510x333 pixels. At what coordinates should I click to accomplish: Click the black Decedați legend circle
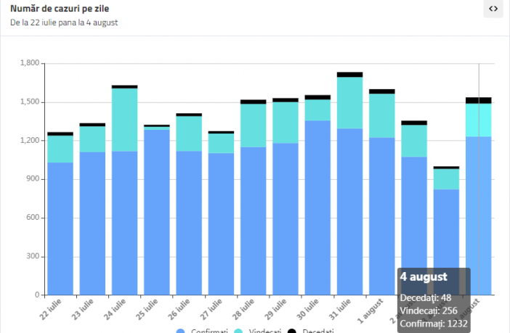point(292,331)
